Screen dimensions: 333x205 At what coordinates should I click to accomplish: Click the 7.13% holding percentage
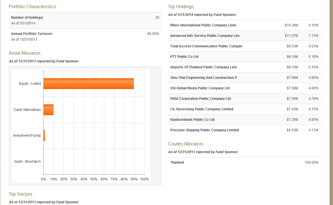click(313, 36)
